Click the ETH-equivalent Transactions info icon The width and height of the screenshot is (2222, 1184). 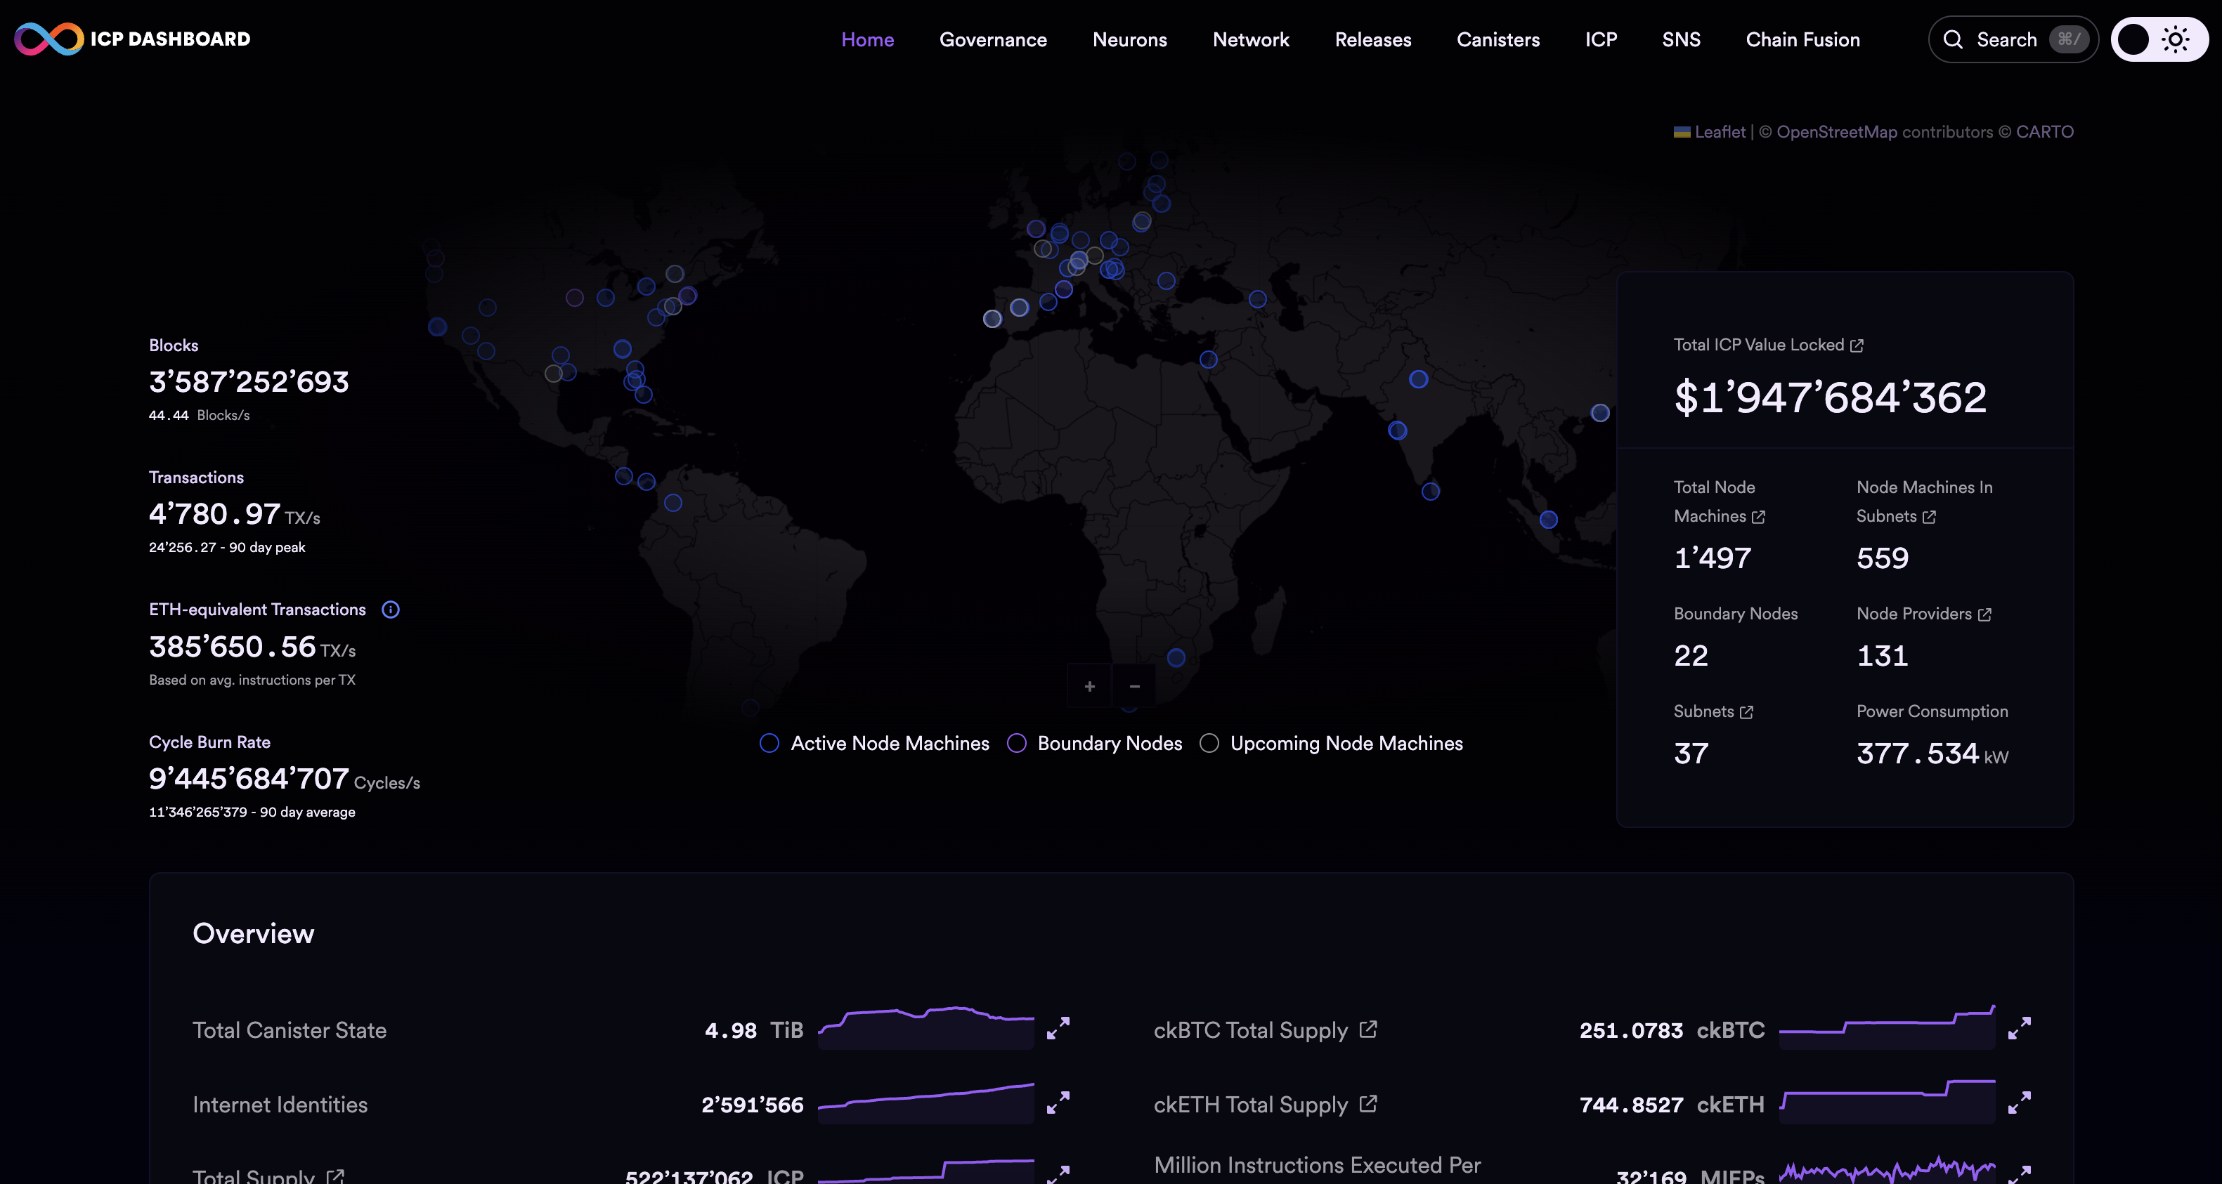(x=391, y=610)
